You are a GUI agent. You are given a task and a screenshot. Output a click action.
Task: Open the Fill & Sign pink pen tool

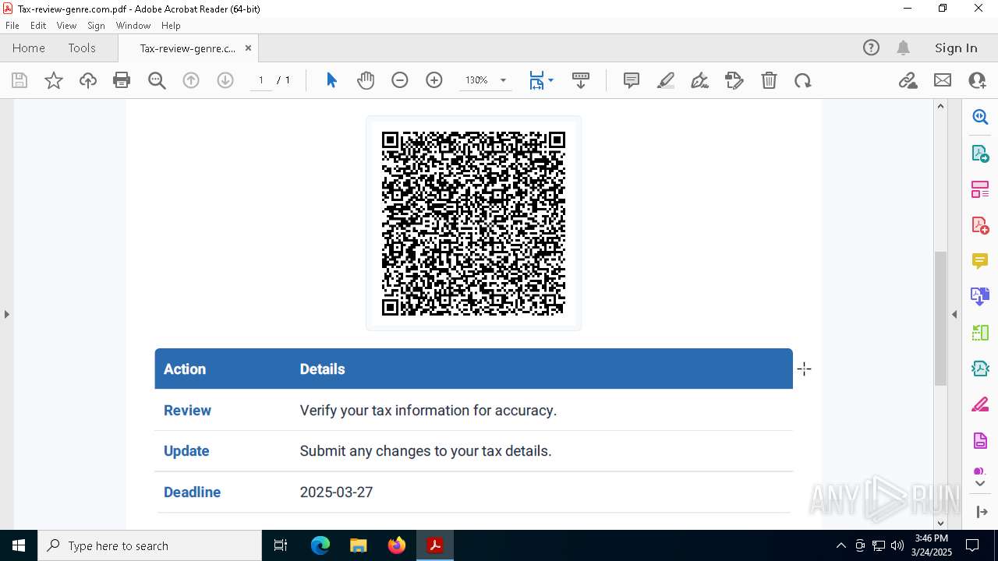click(x=980, y=405)
